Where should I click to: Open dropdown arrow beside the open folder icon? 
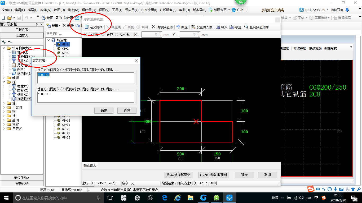(14, 18)
